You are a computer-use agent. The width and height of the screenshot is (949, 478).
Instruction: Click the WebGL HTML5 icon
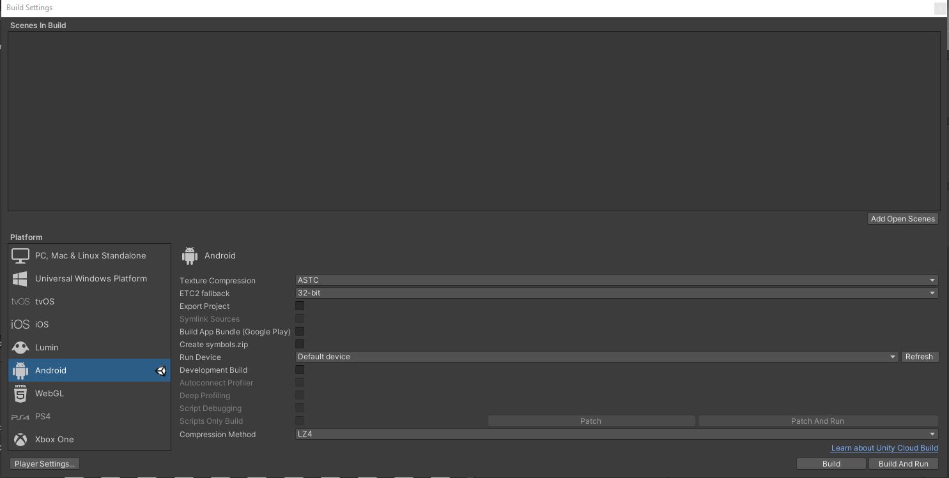click(20, 394)
